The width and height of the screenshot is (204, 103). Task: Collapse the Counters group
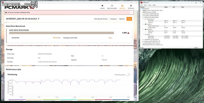(144, 24)
